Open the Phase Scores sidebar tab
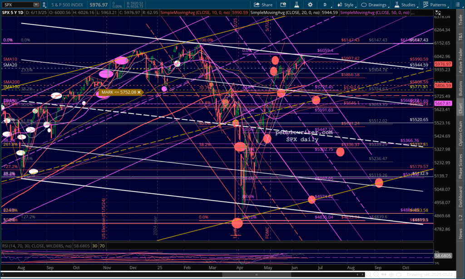Viewport: 465px width, 279px height. coord(461,166)
